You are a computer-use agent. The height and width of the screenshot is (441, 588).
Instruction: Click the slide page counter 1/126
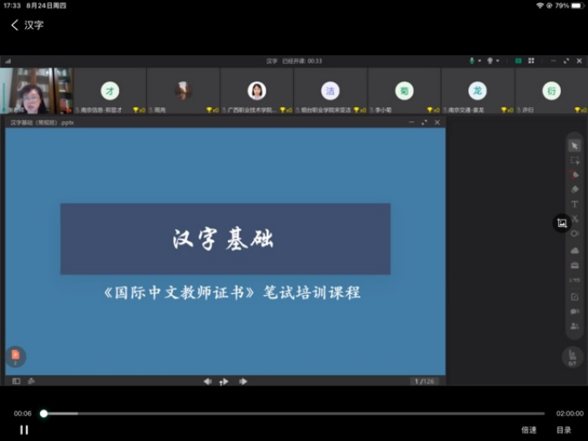pos(424,382)
